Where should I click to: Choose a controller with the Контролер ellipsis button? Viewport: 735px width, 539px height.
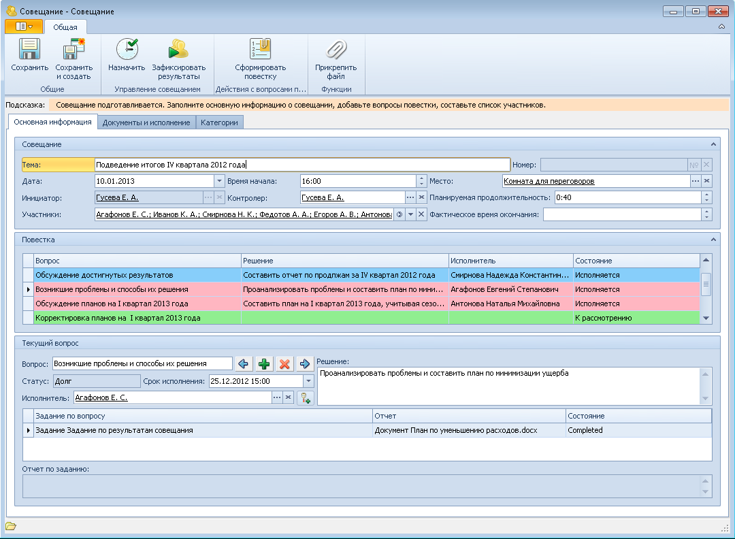(x=410, y=197)
